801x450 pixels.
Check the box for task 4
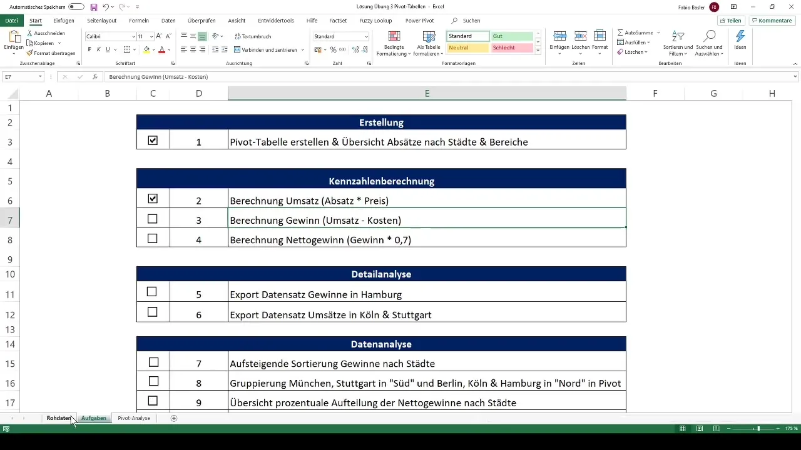point(153,238)
